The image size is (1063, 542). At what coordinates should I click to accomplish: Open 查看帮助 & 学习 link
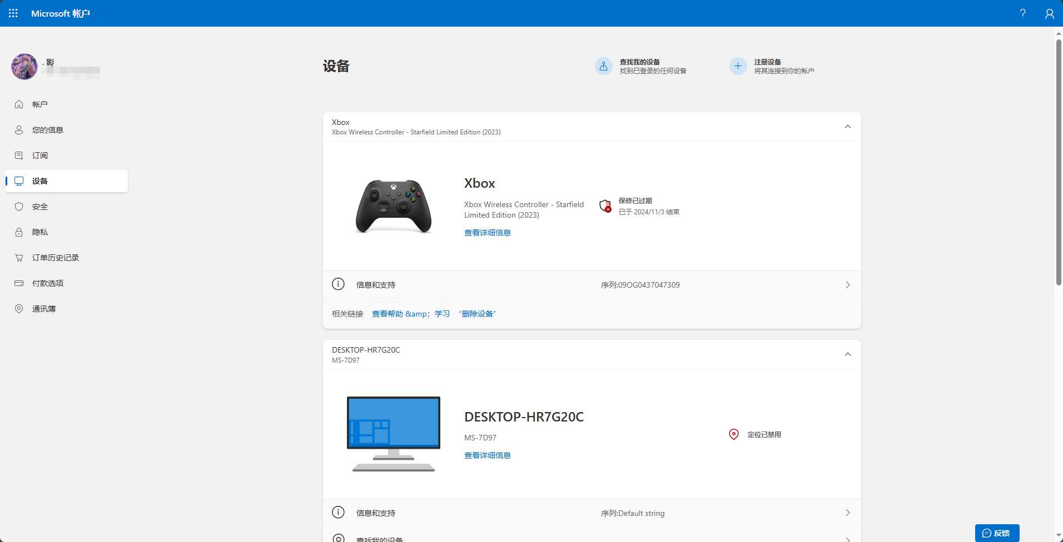click(411, 314)
